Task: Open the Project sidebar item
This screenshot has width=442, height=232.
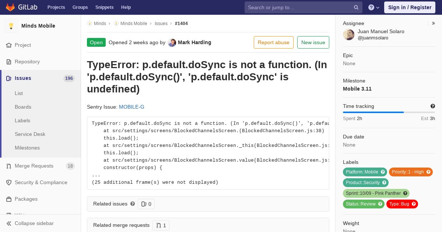Action: coord(41,45)
